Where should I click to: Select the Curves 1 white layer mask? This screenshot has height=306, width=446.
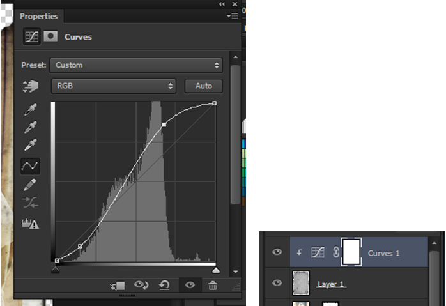(x=351, y=252)
